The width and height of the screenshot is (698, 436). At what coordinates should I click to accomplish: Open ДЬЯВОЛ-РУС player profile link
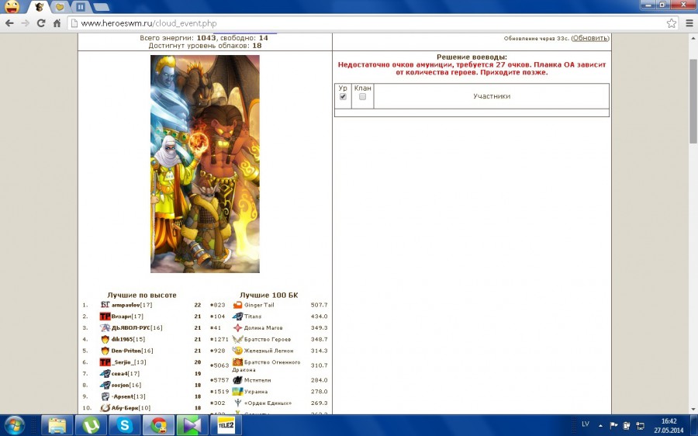(131, 328)
